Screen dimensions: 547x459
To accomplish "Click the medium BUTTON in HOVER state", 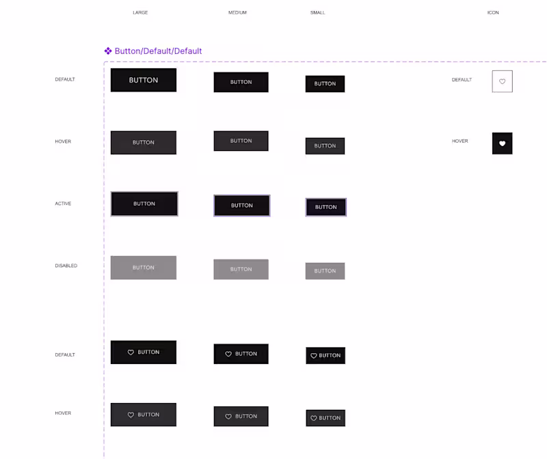I will [241, 141].
